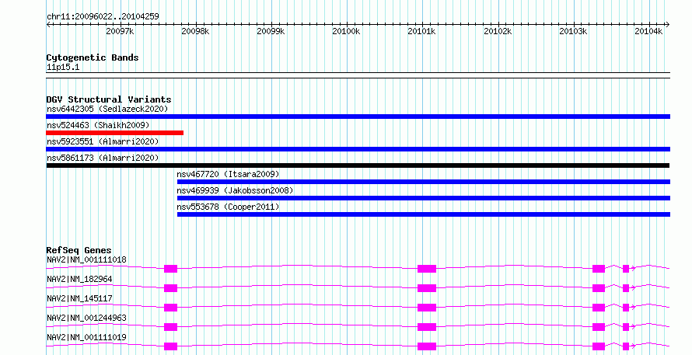Open the nsv6442305 (Sedlazeck2020) variant label
The width and height of the screenshot is (692, 355).
[107, 109]
